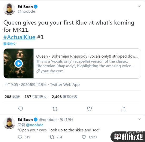Screen dimensions: 145x142
Task: Play the Bohemian Rhapsody video
Action: [x=19, y=64]
